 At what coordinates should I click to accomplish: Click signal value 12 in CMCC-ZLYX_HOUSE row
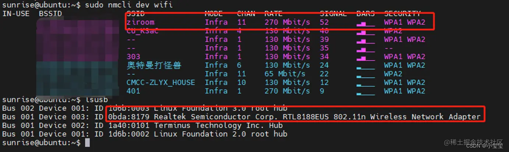point(324,82)
